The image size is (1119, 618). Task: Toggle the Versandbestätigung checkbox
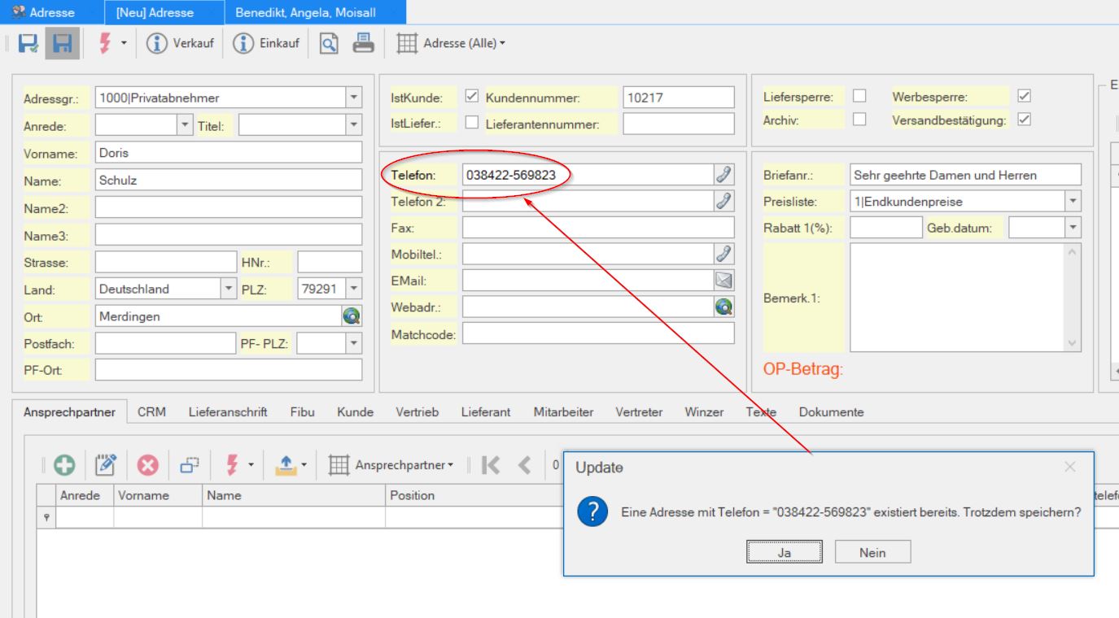1025,120
